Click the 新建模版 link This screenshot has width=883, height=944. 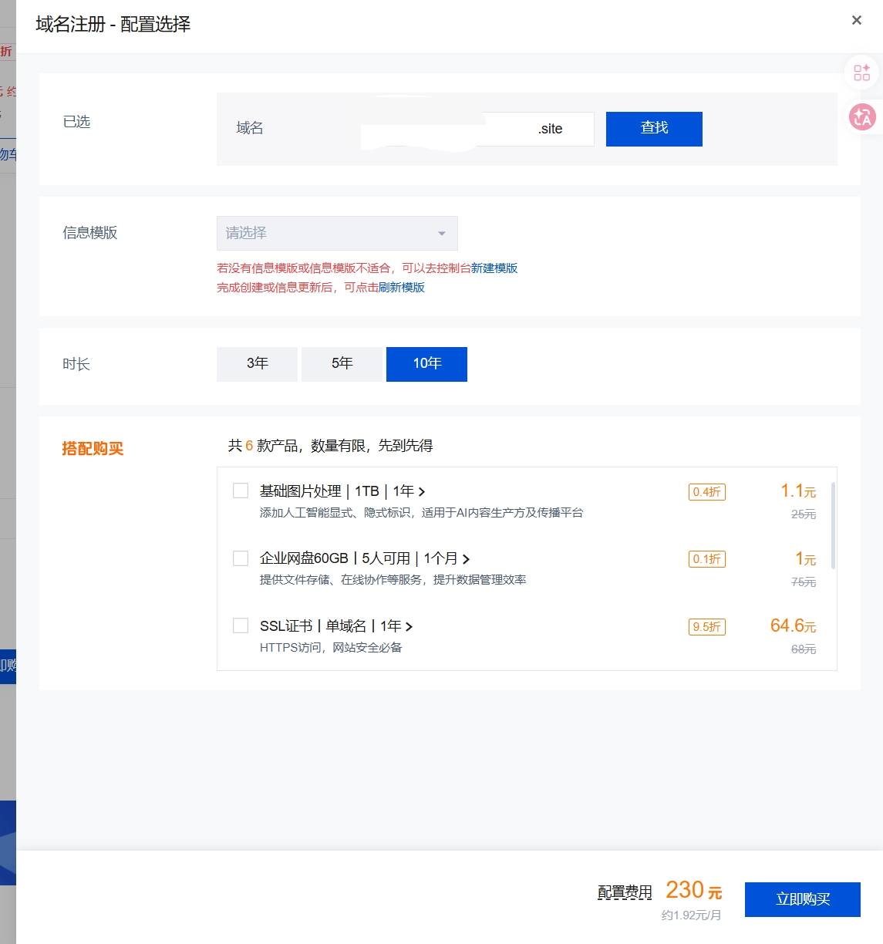[x=494, y=268]
